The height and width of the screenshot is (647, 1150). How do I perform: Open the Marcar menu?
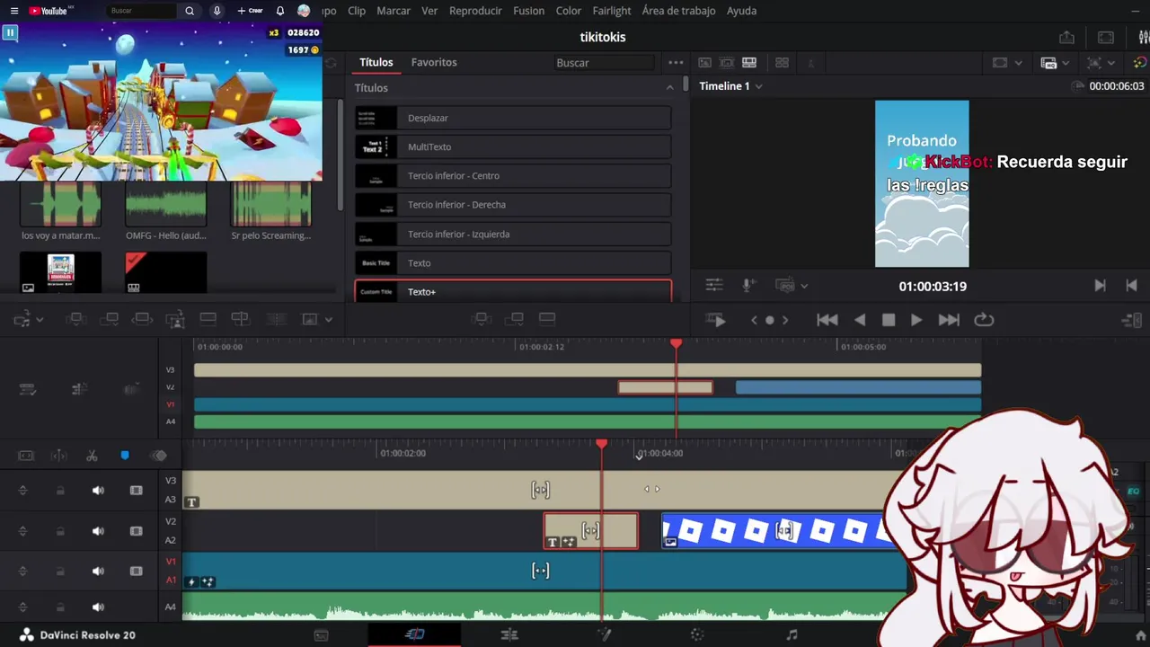(394, 11)
